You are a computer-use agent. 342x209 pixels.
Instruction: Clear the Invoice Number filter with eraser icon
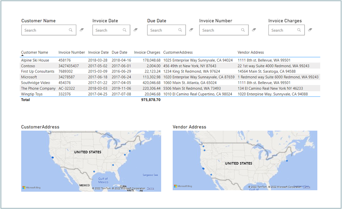(254, 30)
